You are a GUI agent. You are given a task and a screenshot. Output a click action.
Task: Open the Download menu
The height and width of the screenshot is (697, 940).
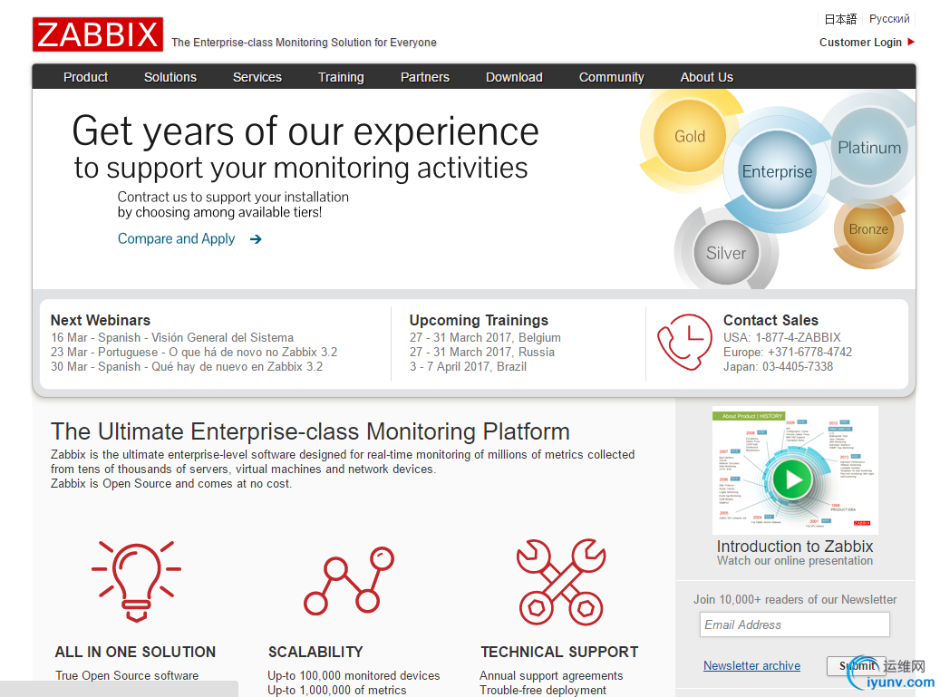[x=514, y=77]
